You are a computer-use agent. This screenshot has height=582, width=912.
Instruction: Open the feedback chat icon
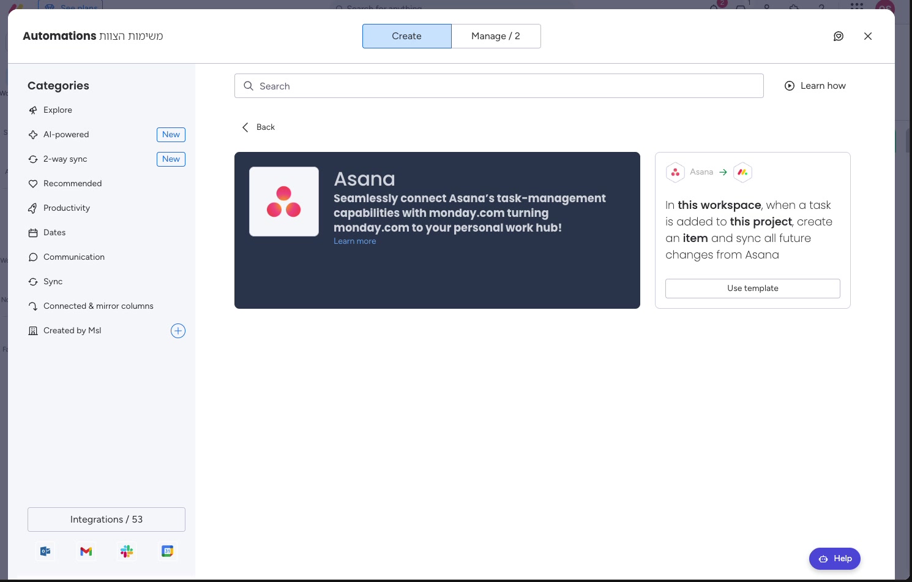[x=839, y=36]
